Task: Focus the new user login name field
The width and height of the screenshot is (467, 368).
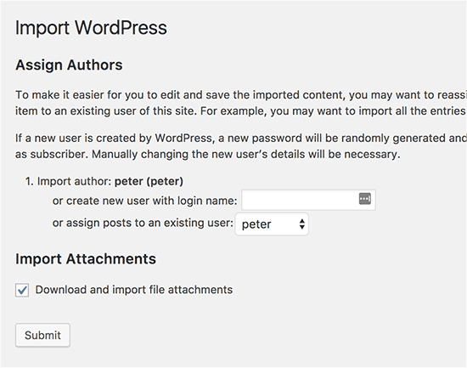Action: coord(308,200)
